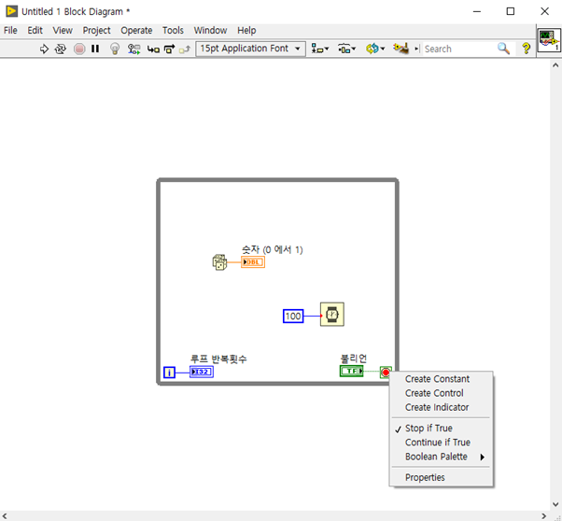The width and height of the screenshot is (562, 521).
Task: Toggle Retain Wire Values button
Action: tap(133, 49)
